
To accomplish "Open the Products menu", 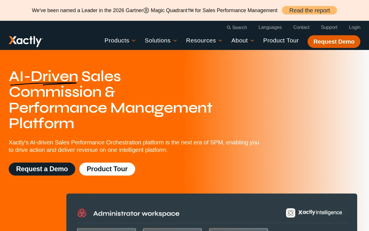I will click(117, 40).
